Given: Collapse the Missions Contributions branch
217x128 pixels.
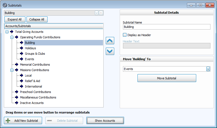Looking at the screenshot, I should coord(12,70).
